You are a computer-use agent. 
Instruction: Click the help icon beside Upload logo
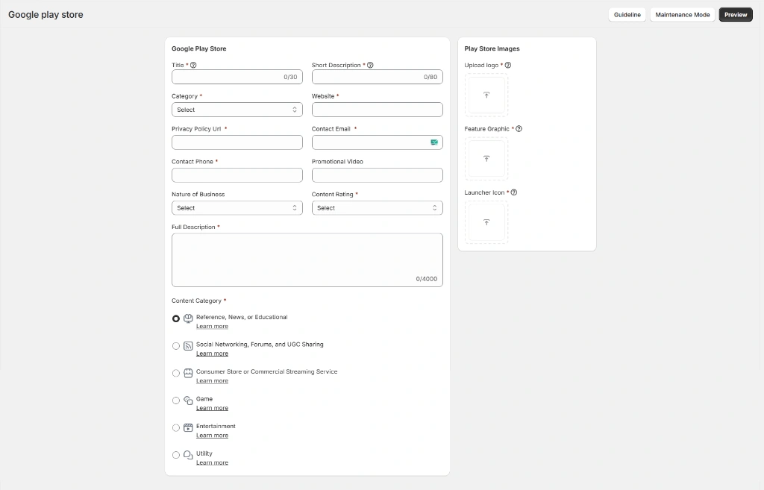[507, 65]
